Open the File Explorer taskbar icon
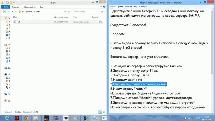215x121 pixels. 36,118
